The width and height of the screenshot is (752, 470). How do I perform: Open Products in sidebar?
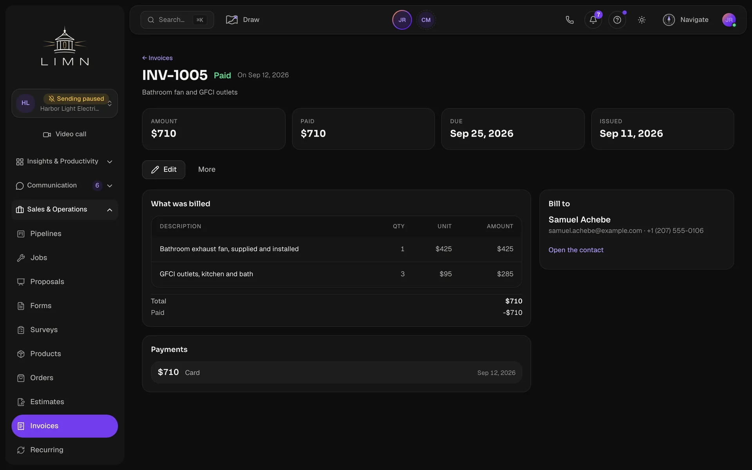pyautogui.click(x=65, y=354)
